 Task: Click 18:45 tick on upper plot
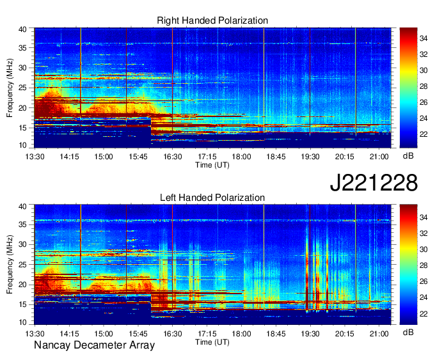(x=276, y=157)
